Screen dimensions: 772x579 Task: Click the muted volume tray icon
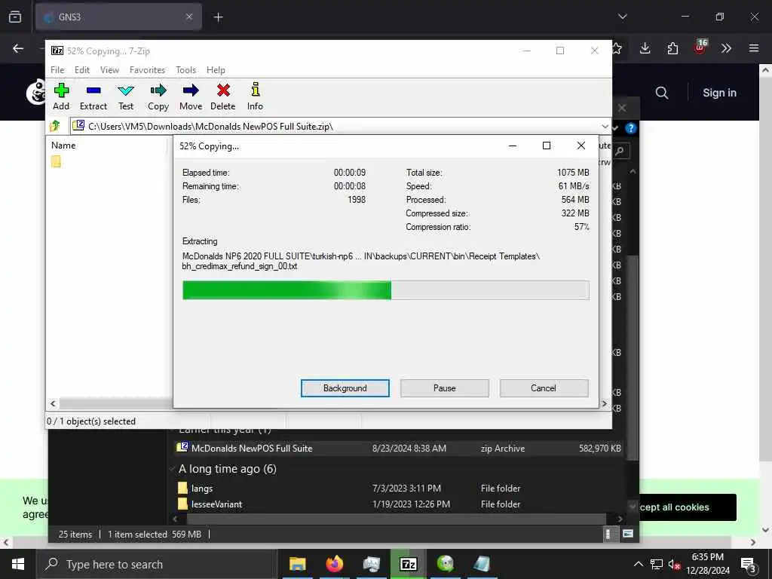click(x=674, y=565)
